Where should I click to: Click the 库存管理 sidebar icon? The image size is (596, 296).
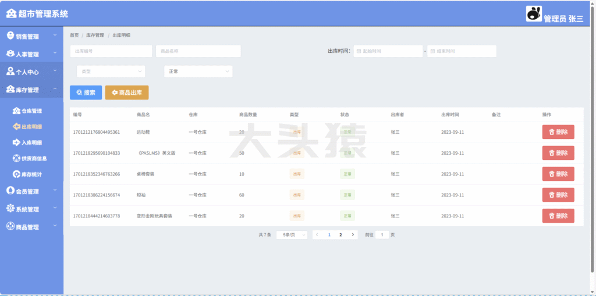coord(10,89)
